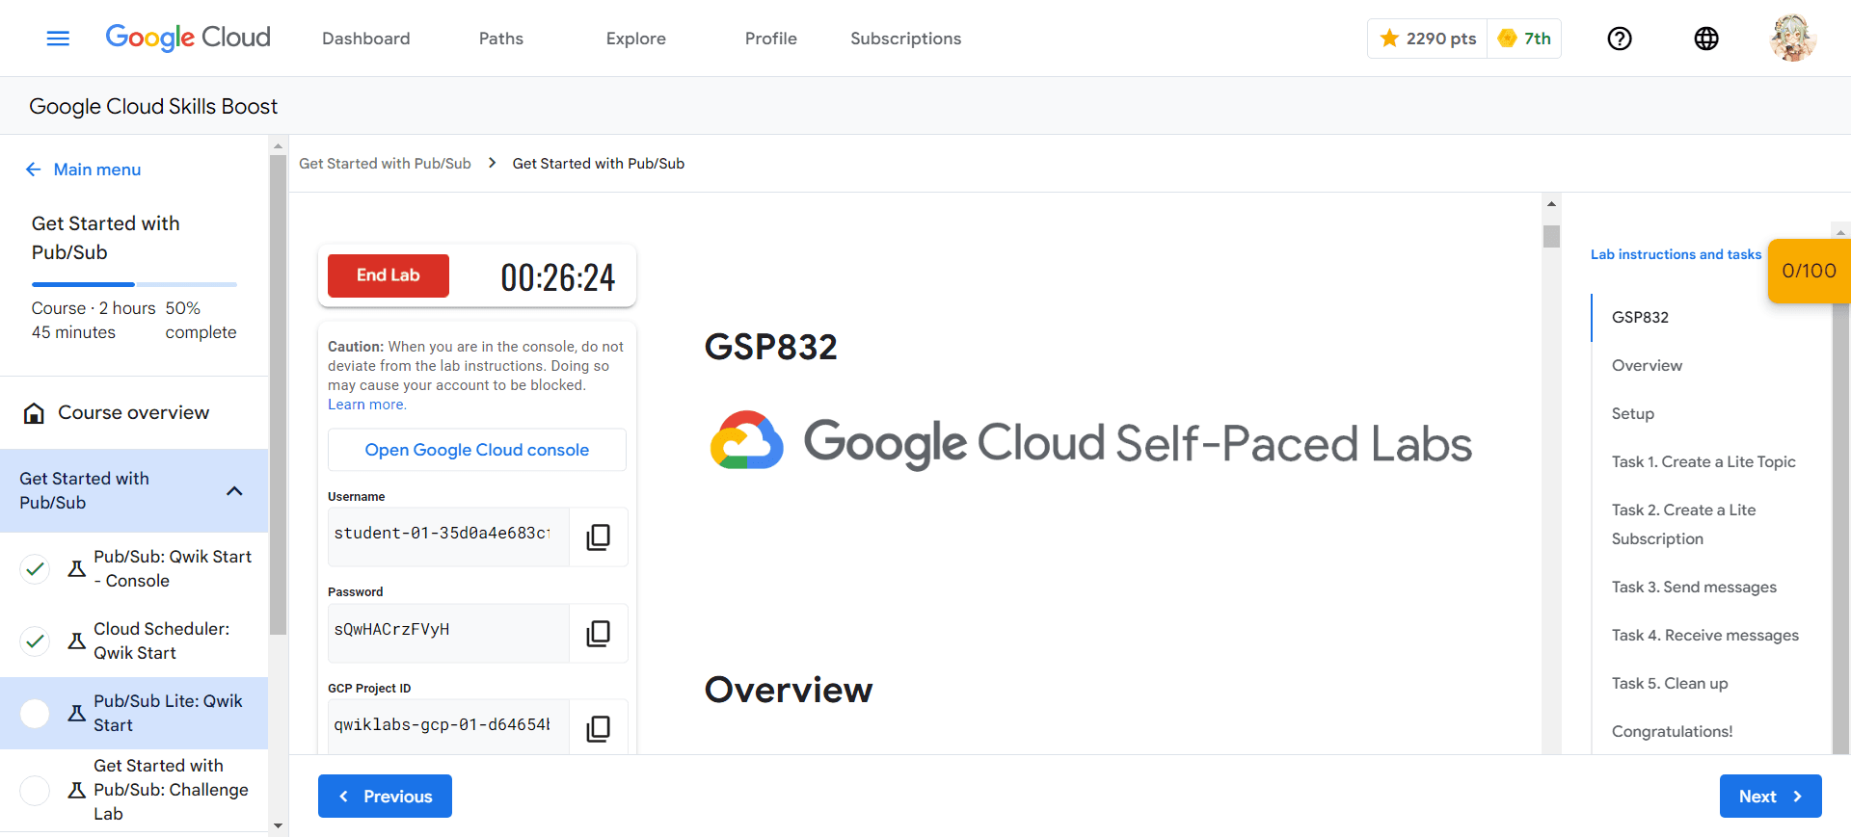Image resolution: width=1851 pixels, height=837 pixels.
Task: Click the End Lab button
Action: click(x=389, y=275)
